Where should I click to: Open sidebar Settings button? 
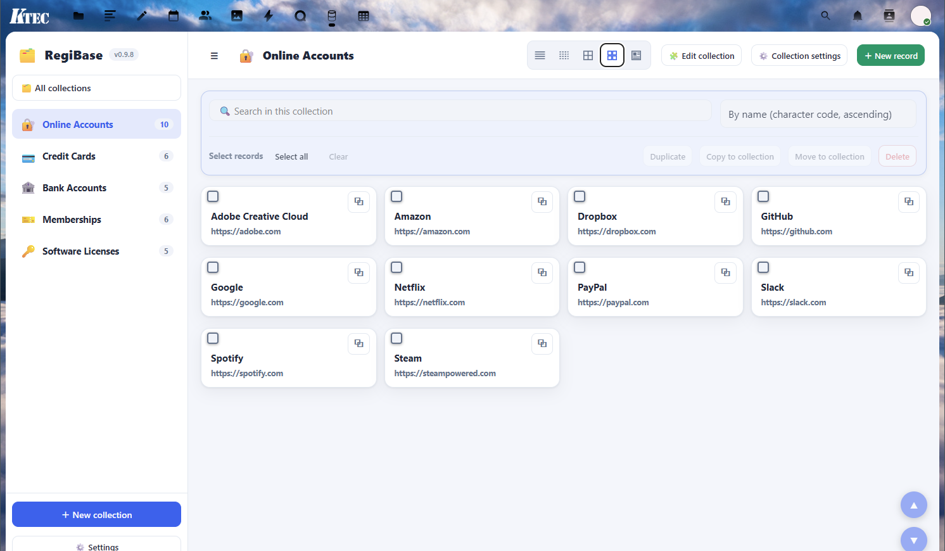pos(96,545)
